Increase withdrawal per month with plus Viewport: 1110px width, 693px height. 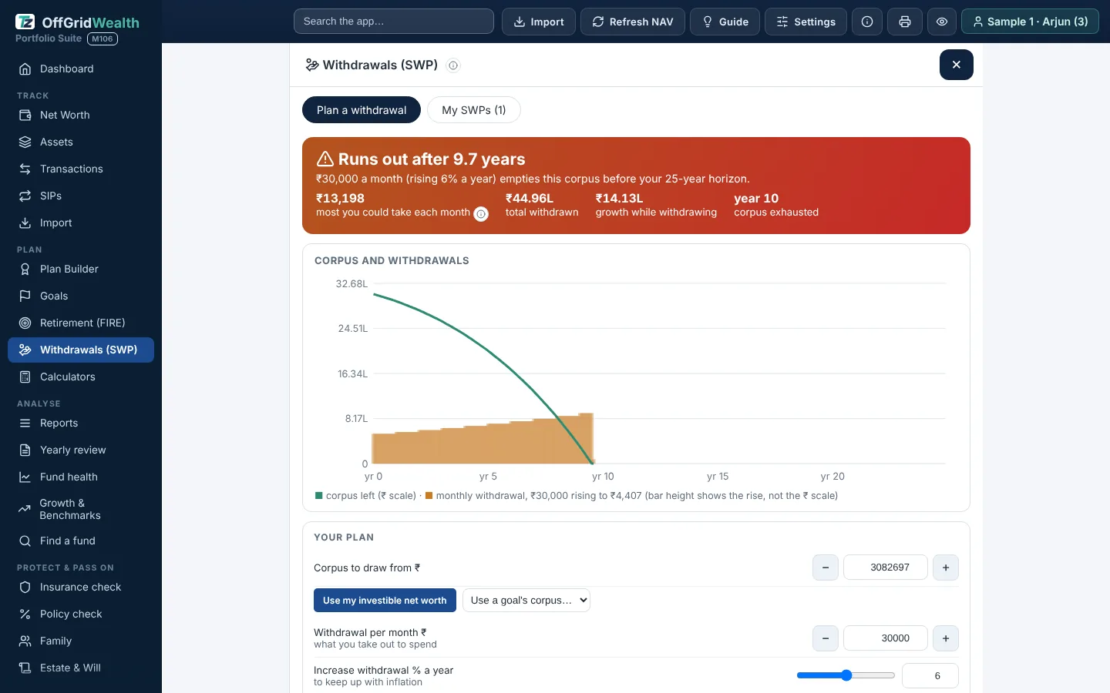pyautogui.click(x=946, y=638)
